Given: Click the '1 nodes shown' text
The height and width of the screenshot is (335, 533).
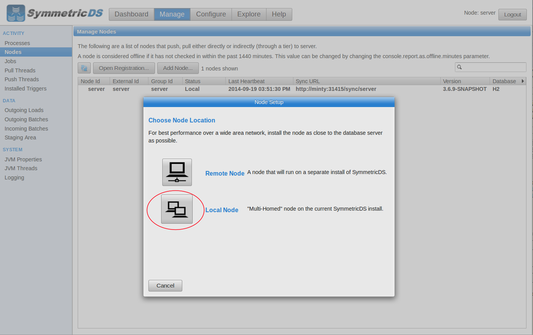Looking at the screenshot, I should 220,69.
